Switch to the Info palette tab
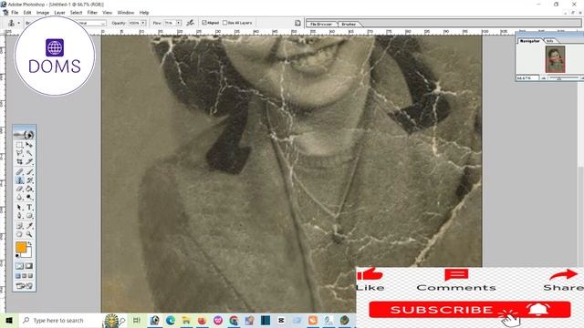Screen dimensions: 584x328 [549, 41]
